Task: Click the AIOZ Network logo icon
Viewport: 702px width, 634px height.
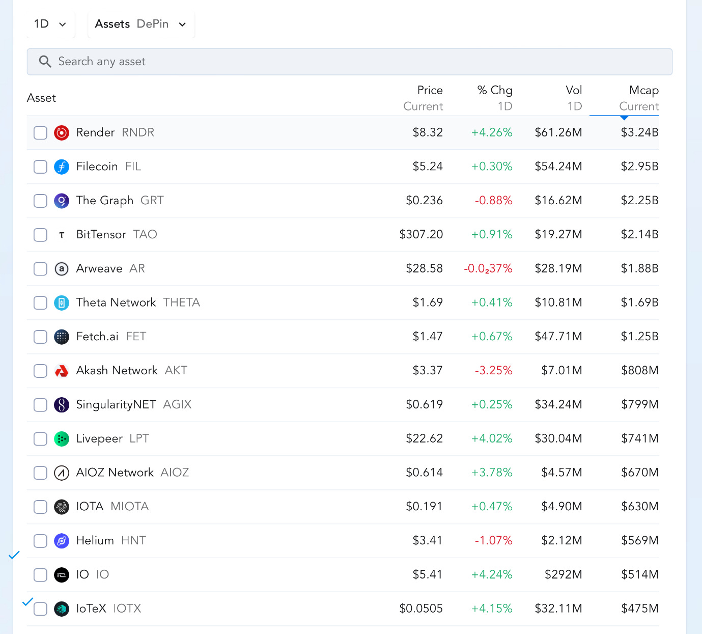Action: pos(62,473)
